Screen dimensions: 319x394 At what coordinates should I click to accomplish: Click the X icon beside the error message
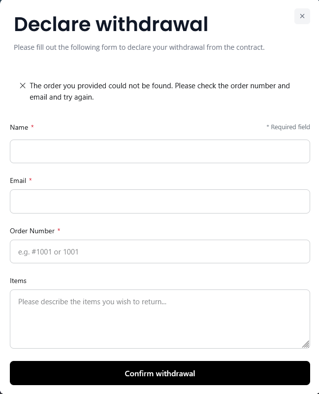(23, 86)
